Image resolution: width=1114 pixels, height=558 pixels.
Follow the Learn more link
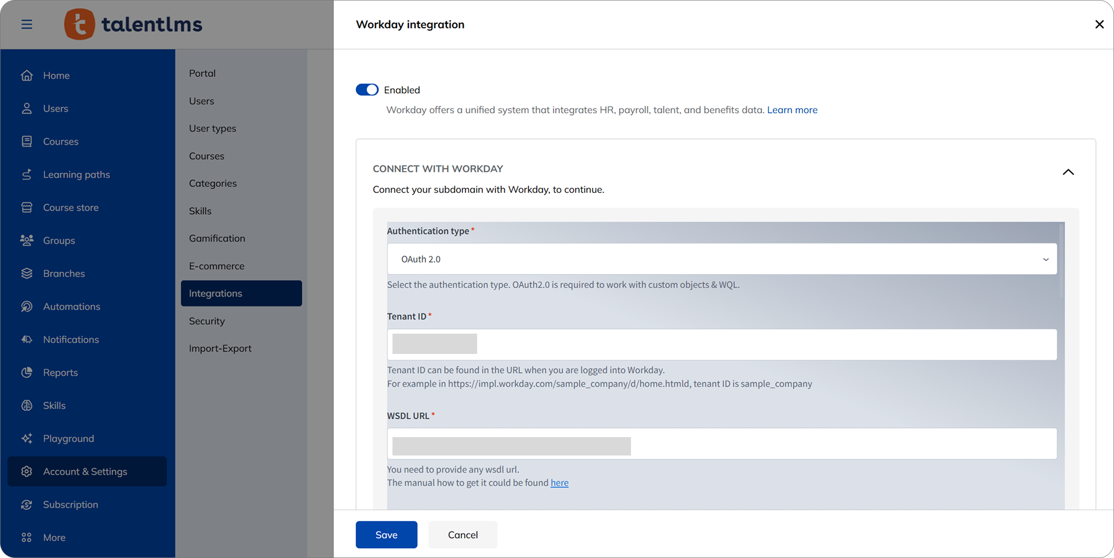pos(792,110)
